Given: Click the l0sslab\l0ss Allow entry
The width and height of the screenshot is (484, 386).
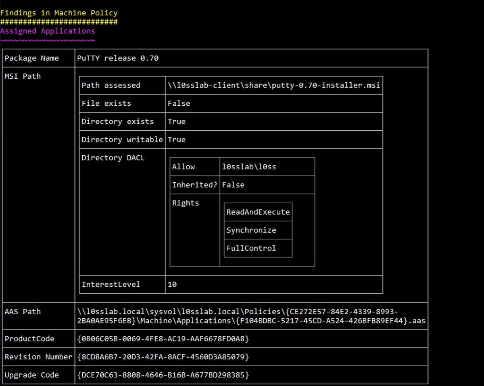Looking at the screenshot, I should coord(249,167).
